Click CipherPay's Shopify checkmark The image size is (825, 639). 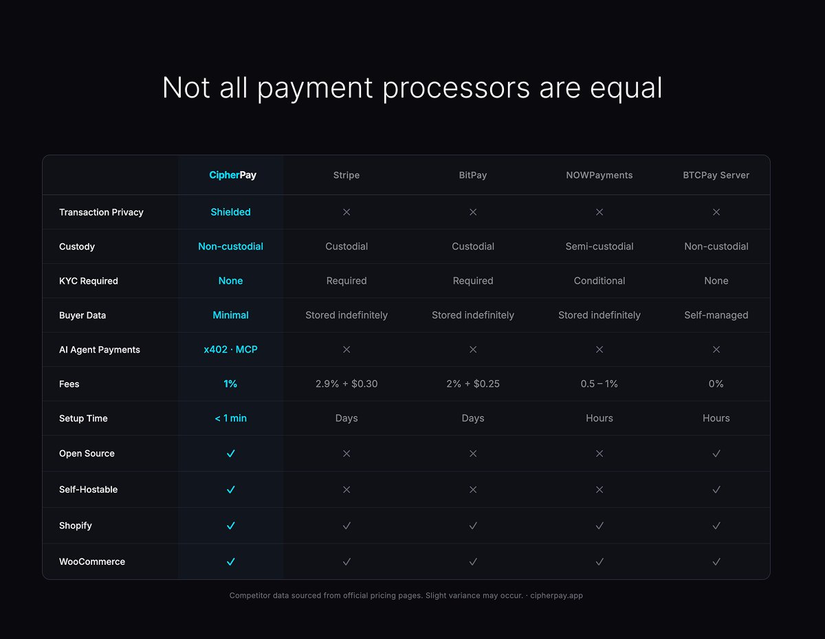click(231, 526)
